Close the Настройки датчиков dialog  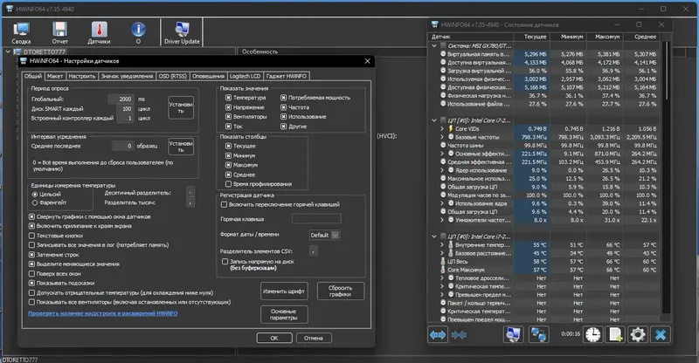click(367, 61)
